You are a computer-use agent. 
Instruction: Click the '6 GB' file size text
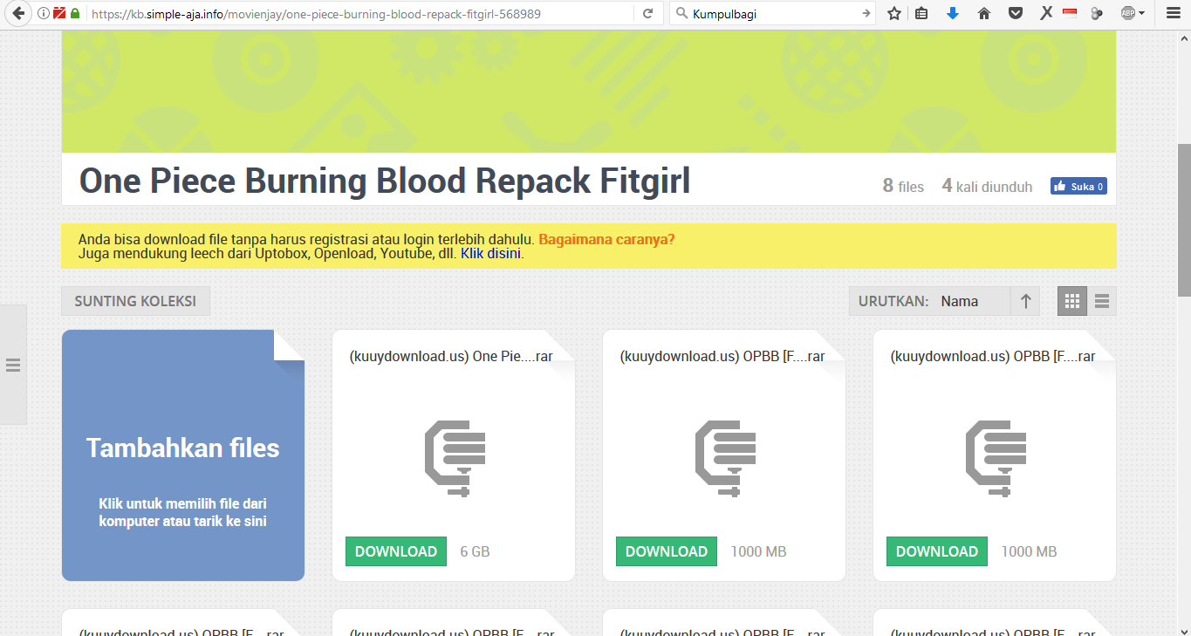click(x=475, y=551)
